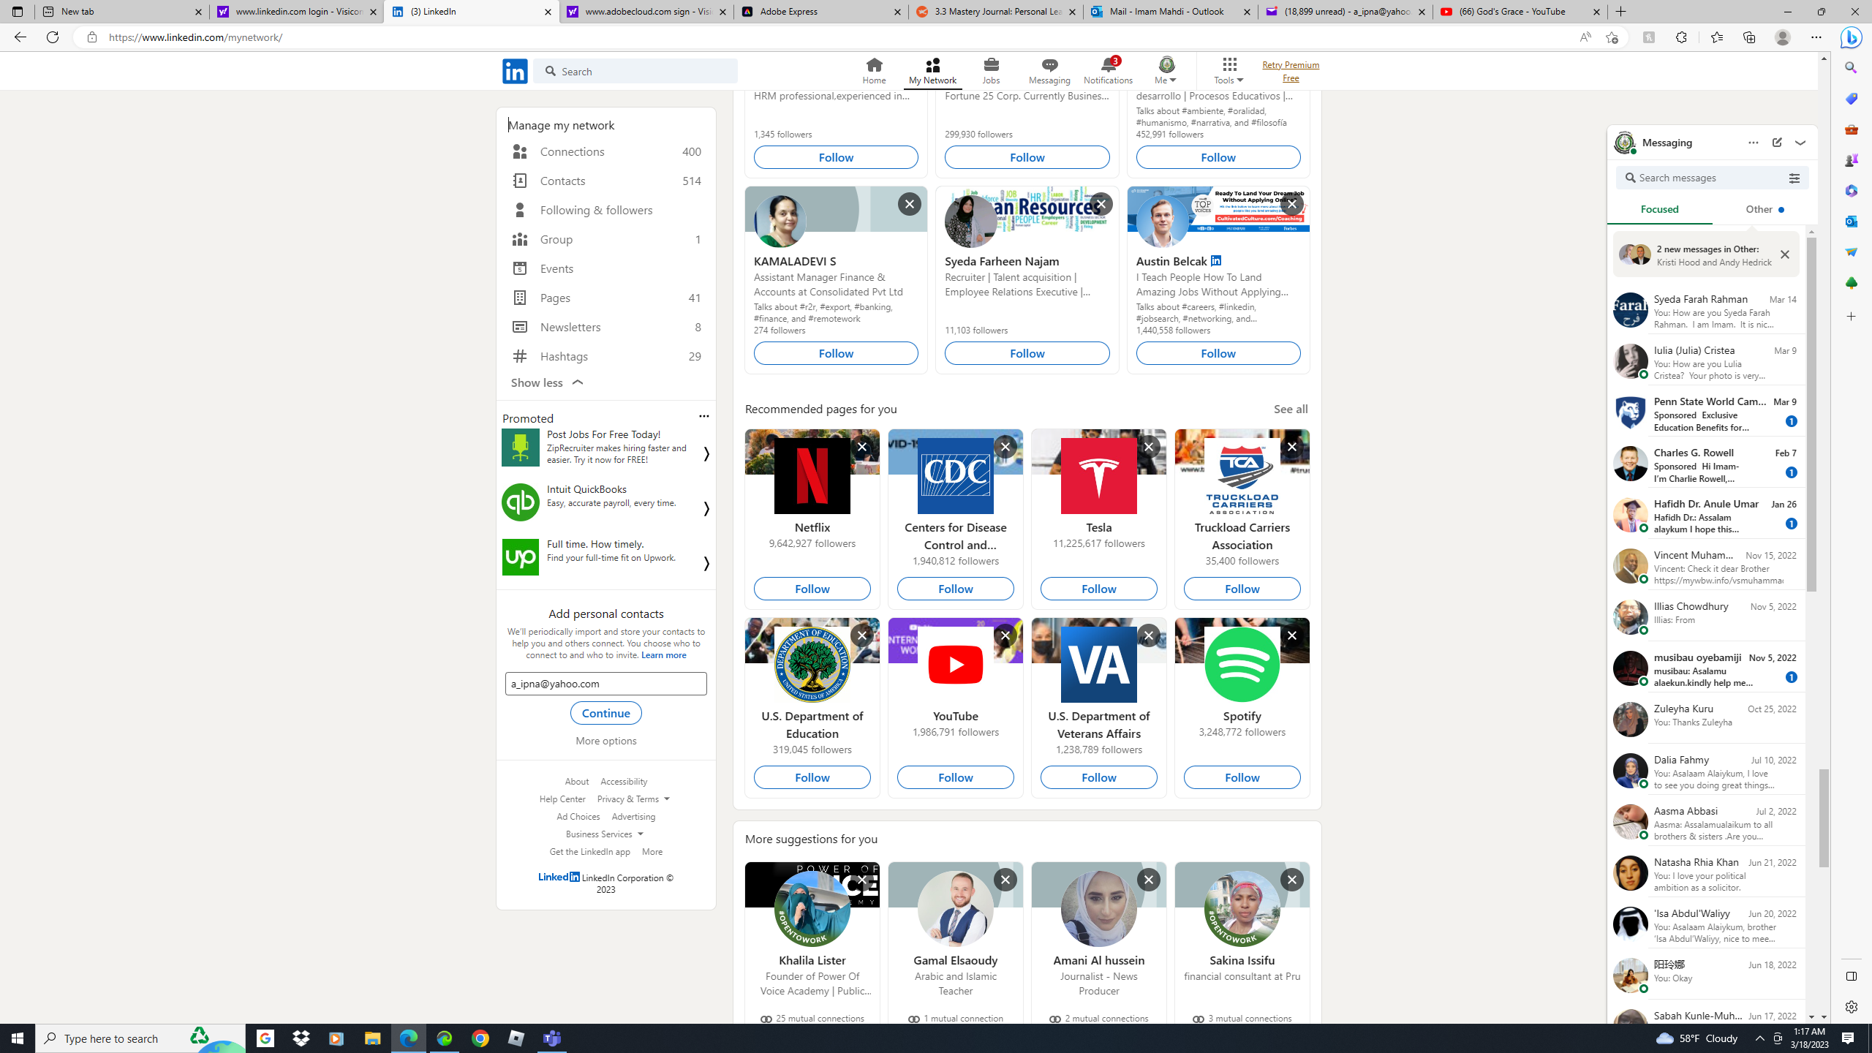The width and height of the screenshot is (1872, 1053).
Task: Select the Focused messages tab
Action: pyautogui.click(x=1659, y=210)
